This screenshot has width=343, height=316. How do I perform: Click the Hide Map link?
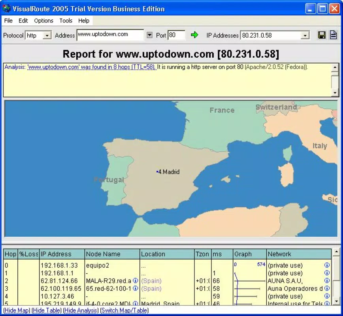[x=17, y=310]
